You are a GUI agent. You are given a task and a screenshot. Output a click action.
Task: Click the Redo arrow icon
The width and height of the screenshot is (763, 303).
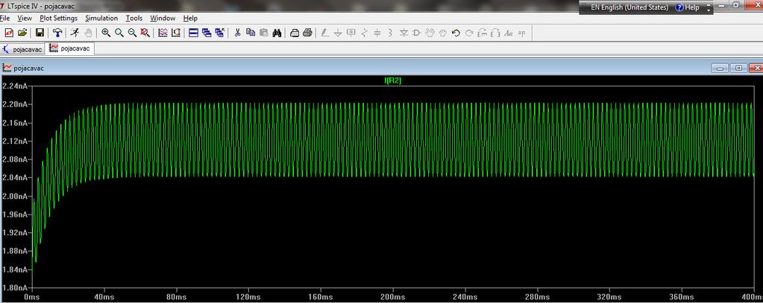469,33
